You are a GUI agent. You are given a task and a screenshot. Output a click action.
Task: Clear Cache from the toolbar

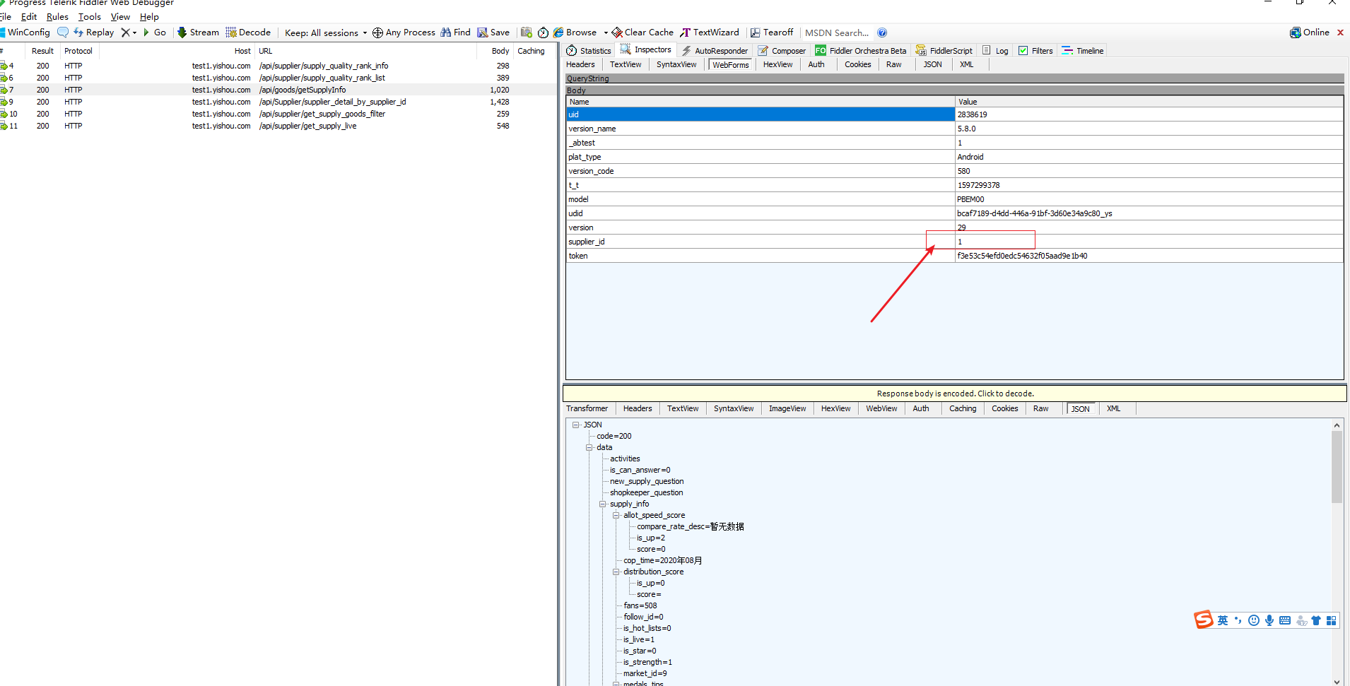(x=642, y=32)
